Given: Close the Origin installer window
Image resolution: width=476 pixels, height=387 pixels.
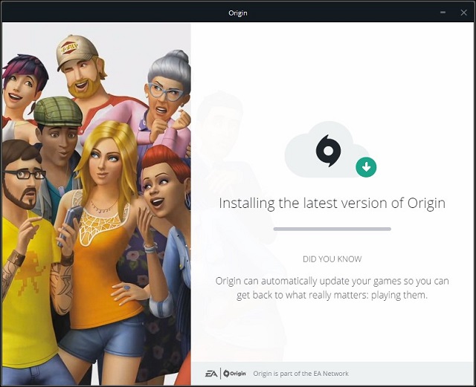Looking at the screenshot, I should 463,13.
